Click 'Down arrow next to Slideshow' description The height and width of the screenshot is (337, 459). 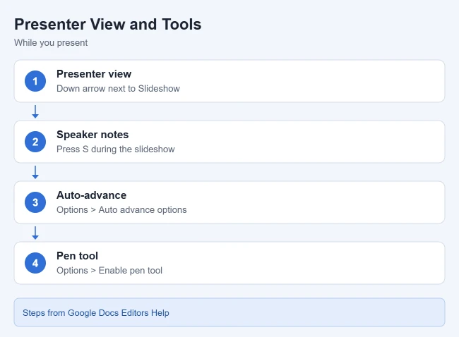click(118, 89)
